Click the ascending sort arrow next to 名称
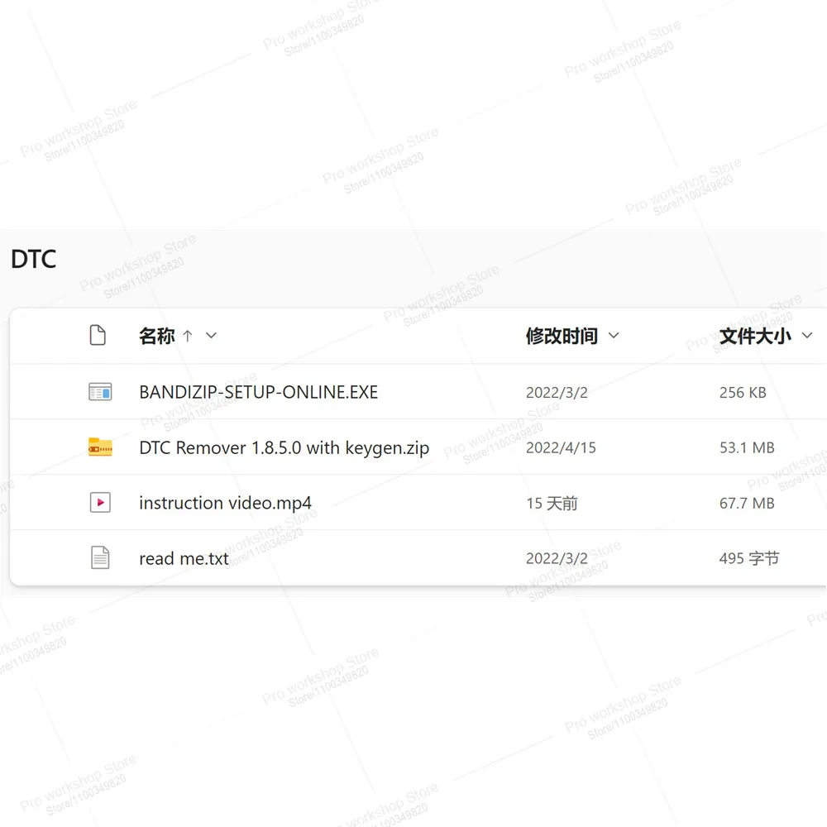The height and width of the screenshot is (827, 827). click(187, 336)
